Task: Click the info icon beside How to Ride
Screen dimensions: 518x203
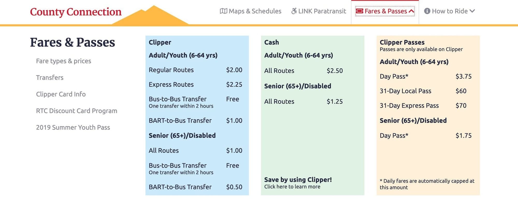Action: pos(427,11)
